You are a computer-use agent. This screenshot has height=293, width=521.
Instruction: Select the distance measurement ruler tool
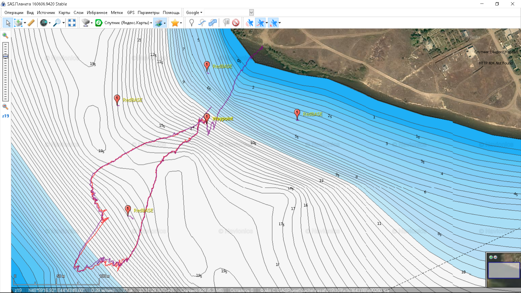point(31,23)
